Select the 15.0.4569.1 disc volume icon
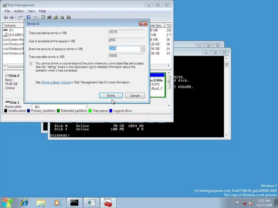 pyautogui.click(x=5, y=35)
